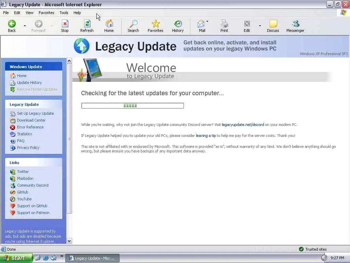Open the Privacy Policy link
Image resolution: width=350 pixels, height=263 pixels.
click(28, 148)
